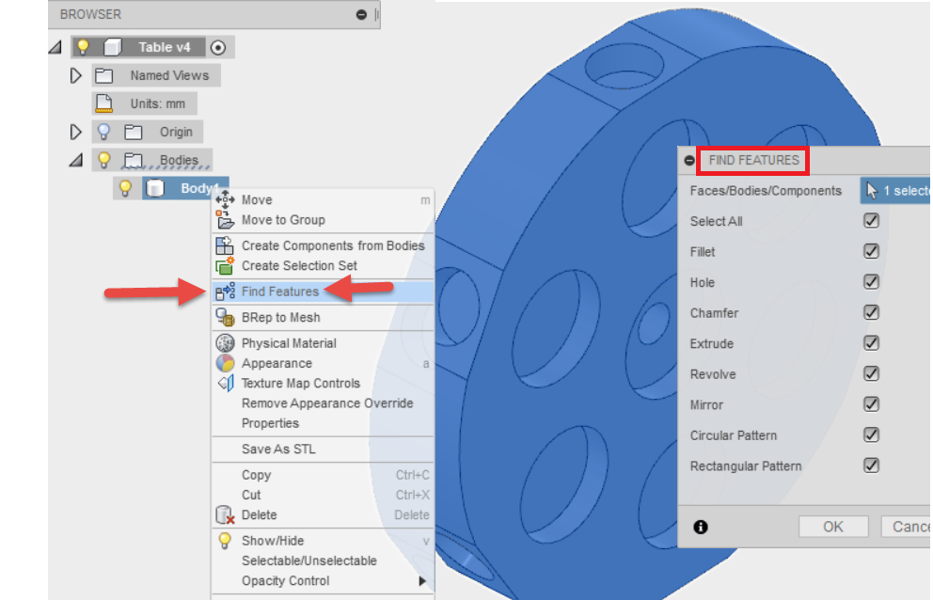
Task: Disable the Rectangular Pattern checkbox
Action: coord(871,465)
